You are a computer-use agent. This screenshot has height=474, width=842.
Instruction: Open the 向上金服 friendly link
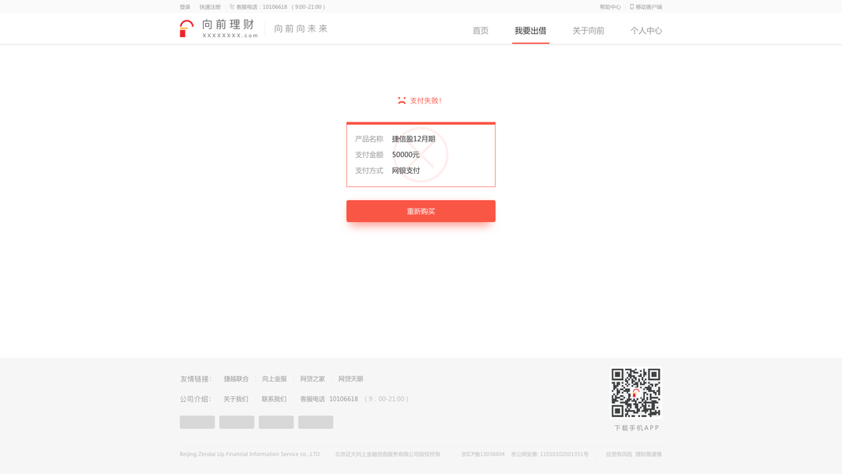(x=275, y=379)
